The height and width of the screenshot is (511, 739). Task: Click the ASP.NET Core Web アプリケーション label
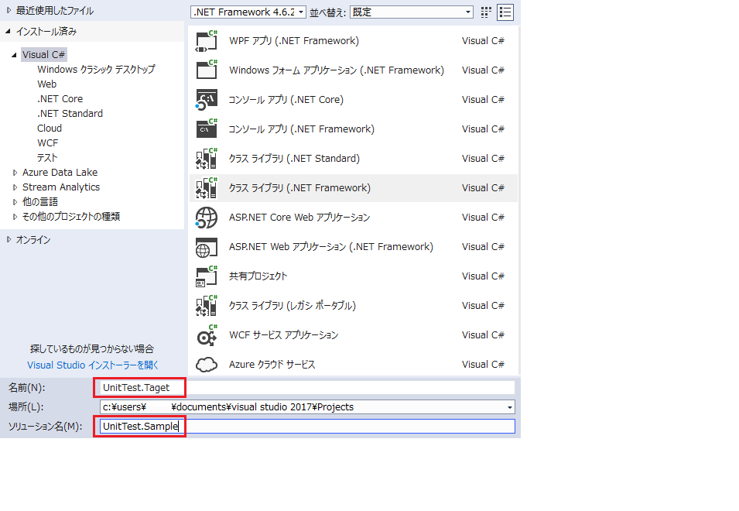click(299, 218)
